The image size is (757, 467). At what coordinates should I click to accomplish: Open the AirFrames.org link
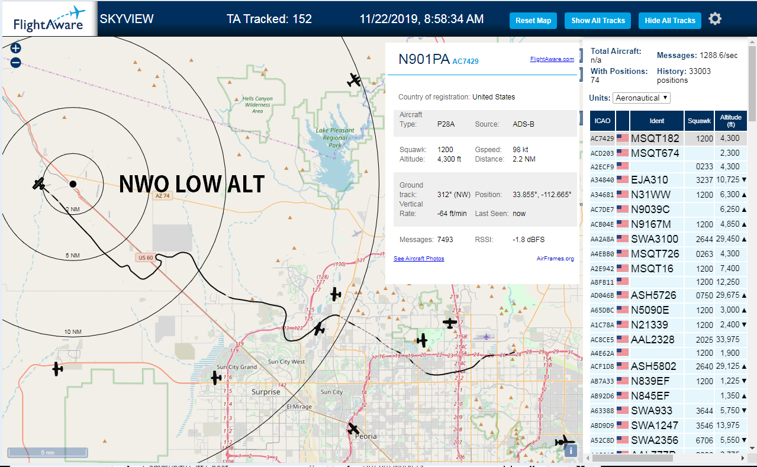[555, 259]
